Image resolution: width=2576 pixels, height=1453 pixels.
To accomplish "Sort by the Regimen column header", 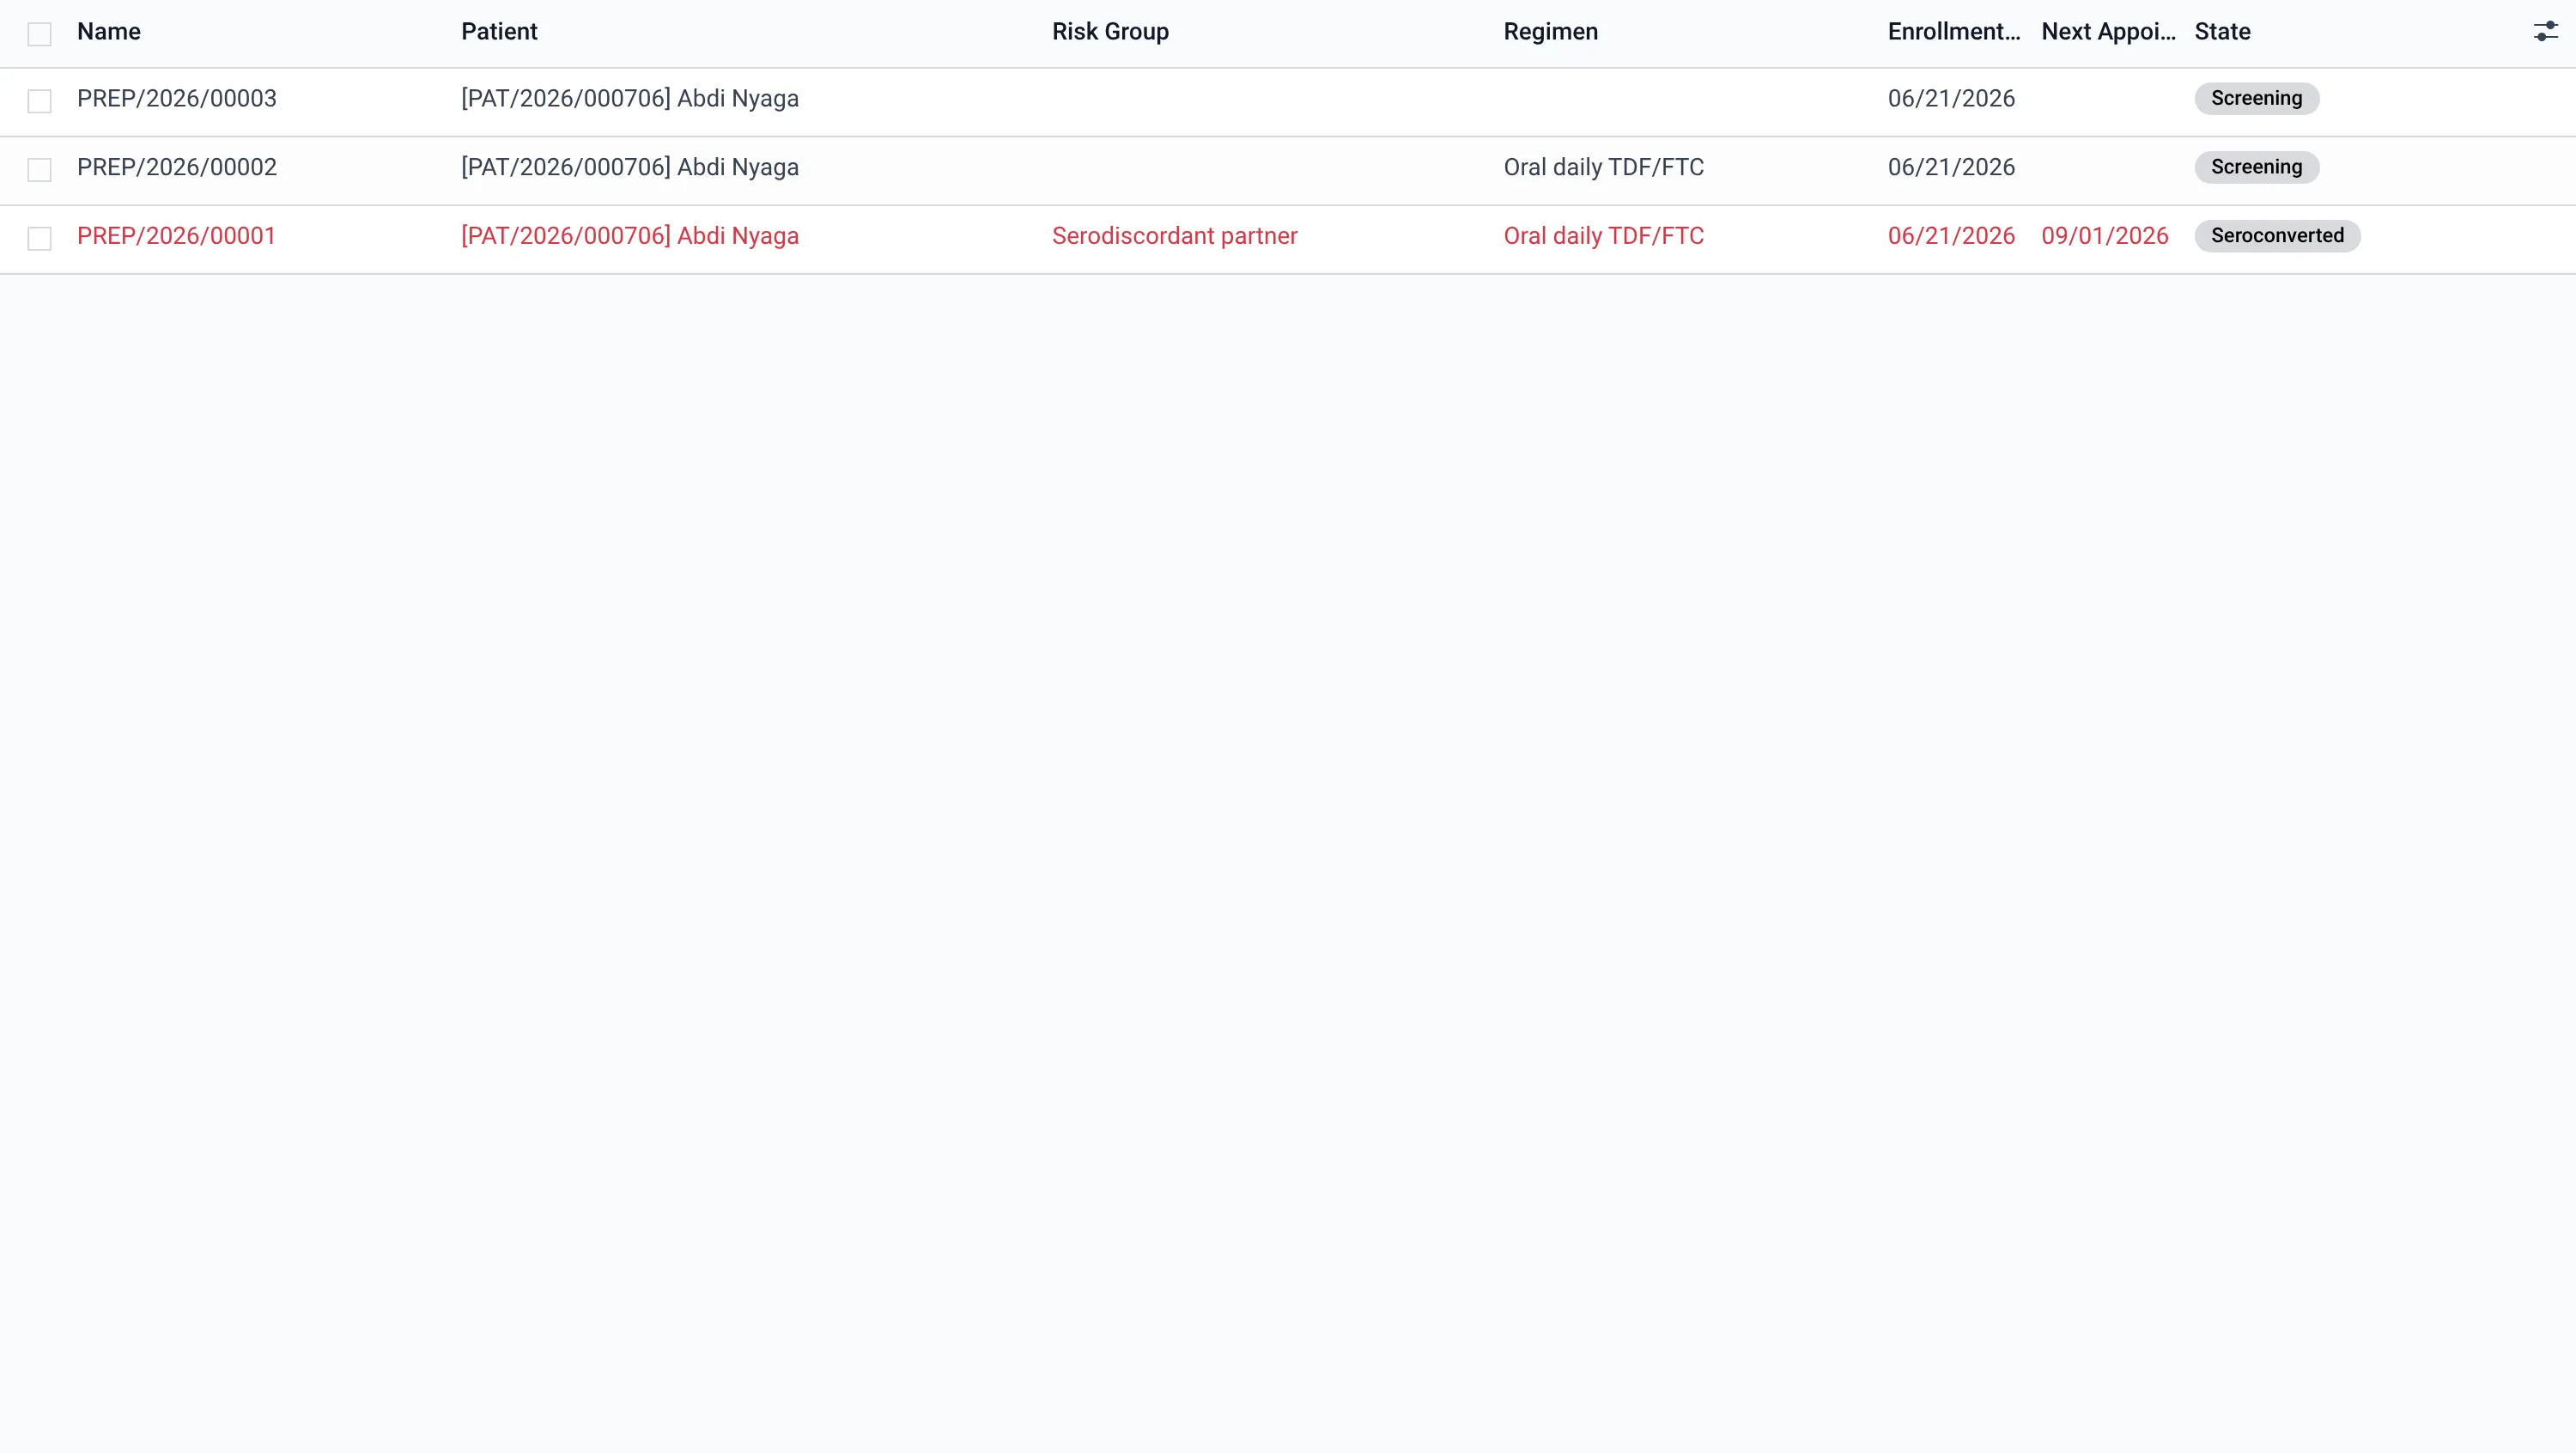I will click(x=1551, y=32).
